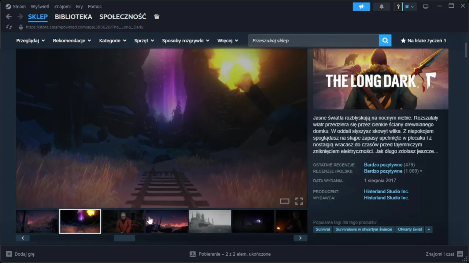Open the Steam menu in the menu bar
469x263 pixels.
click(19, 7)
